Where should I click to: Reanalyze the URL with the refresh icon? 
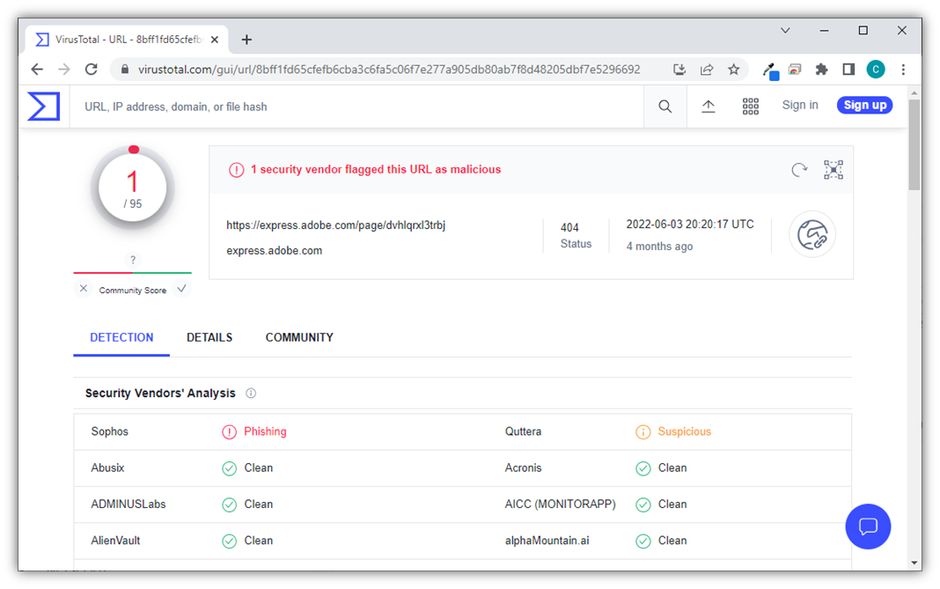tap(799, 169)
